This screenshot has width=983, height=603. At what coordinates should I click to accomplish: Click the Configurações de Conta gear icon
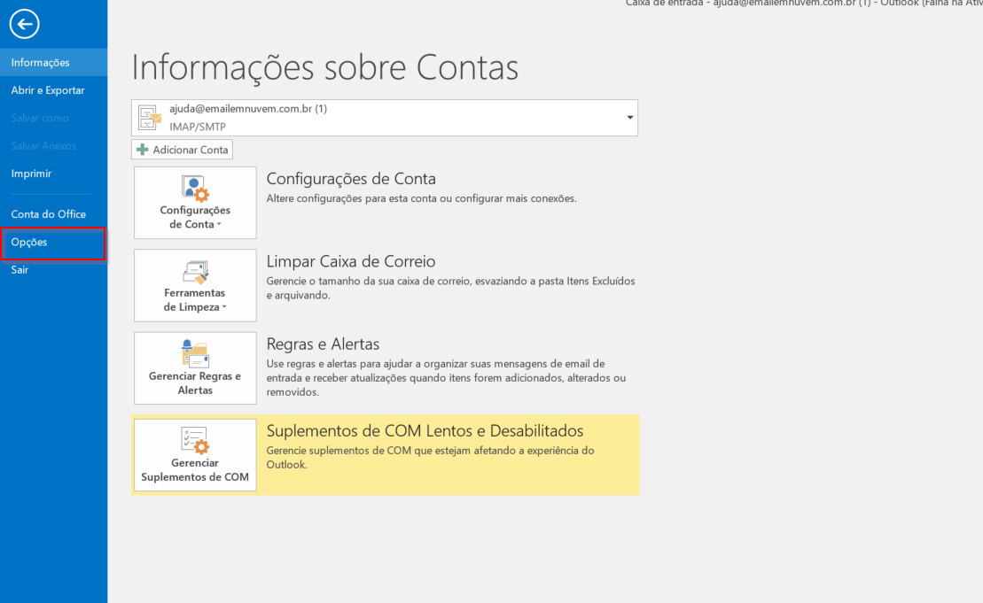tap(194, 188)
